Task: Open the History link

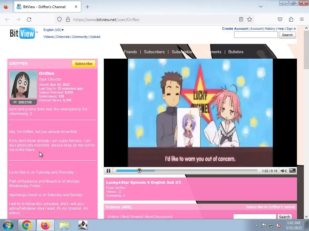Action: 270,29
